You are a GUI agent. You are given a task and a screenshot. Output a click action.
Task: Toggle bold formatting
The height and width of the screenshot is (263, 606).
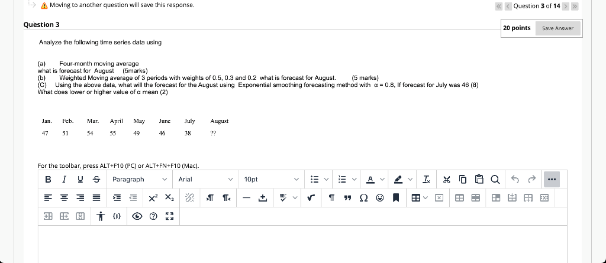(x=48, y=179)
